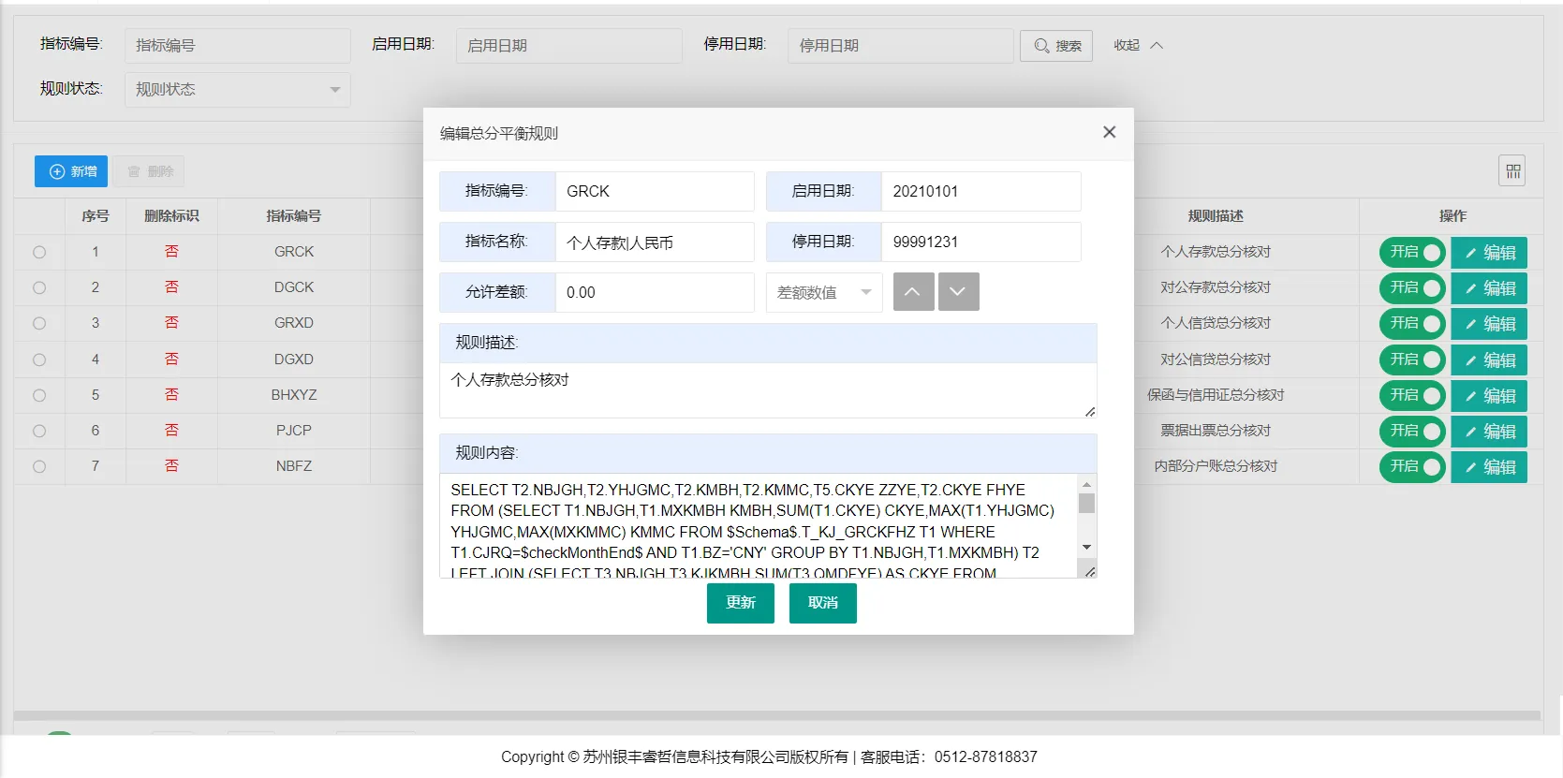Screen dimensions: 1563x778
Task: Open the 差额数值 dropdown
Action: point(823,292)
